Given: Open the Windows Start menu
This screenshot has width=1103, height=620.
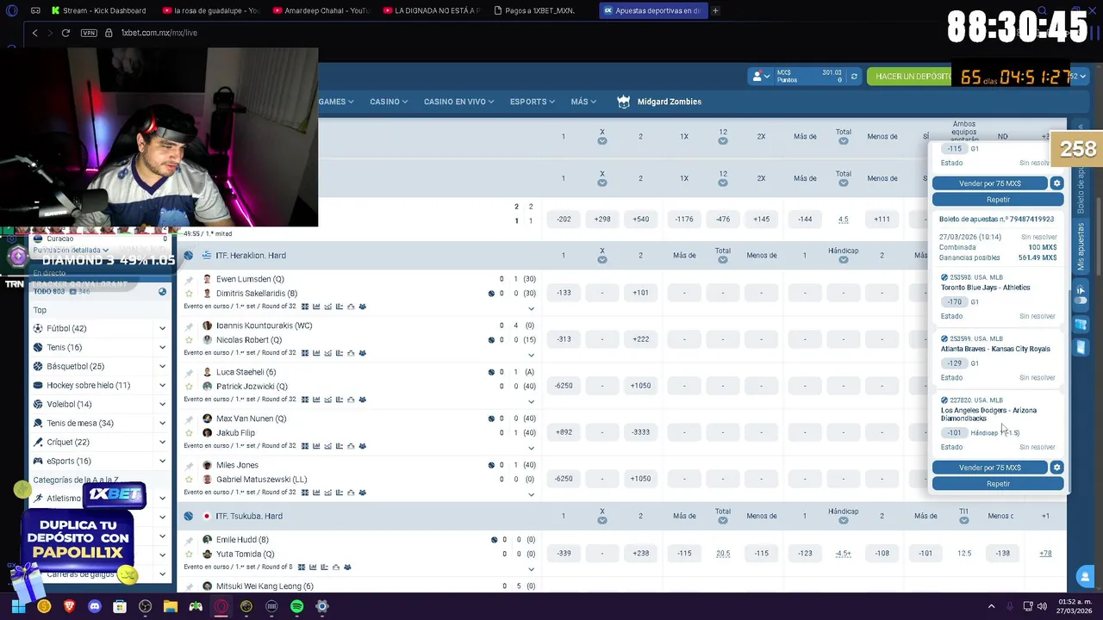Looking at the screenshot, I should coord(19,606).
